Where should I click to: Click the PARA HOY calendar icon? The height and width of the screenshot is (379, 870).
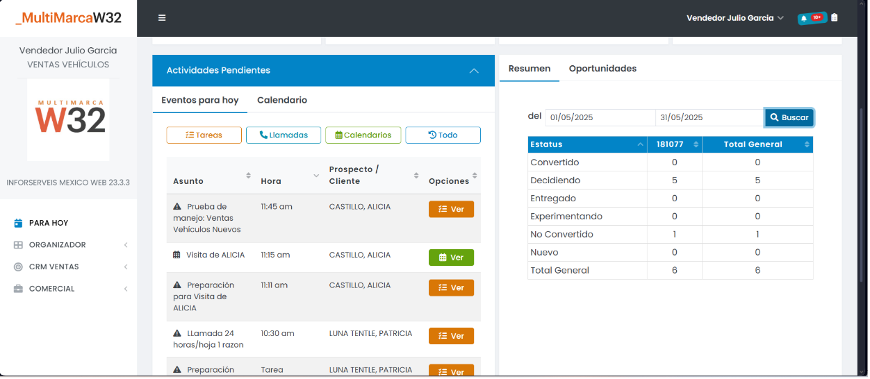click(18, 223)
